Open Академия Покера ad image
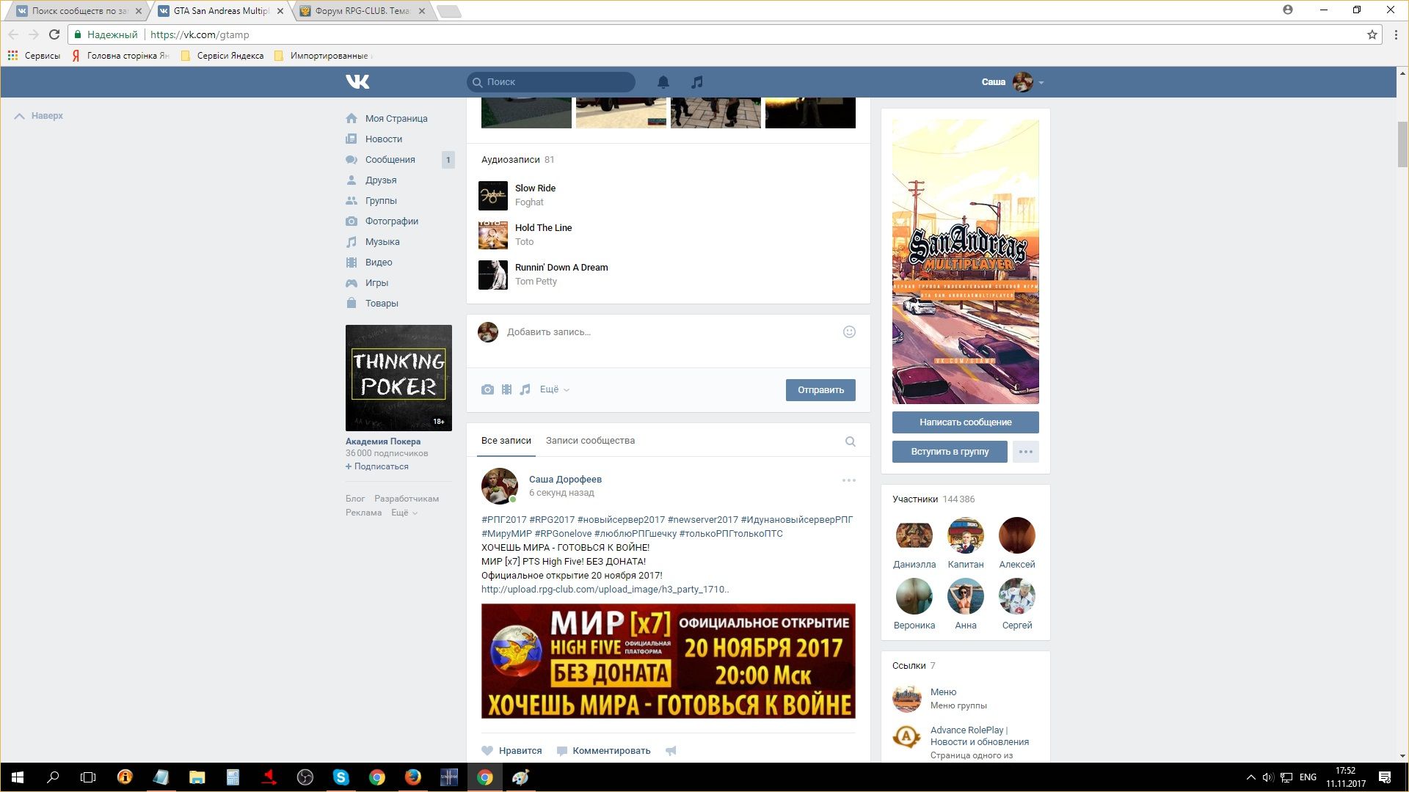This screenshot has width=1409, height=792. pos(398,378)
